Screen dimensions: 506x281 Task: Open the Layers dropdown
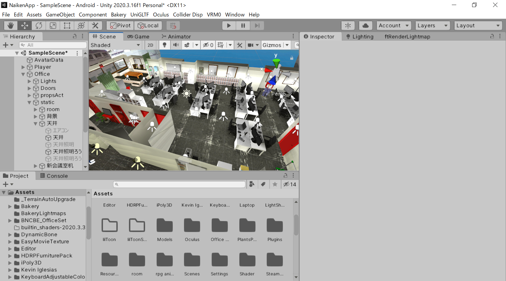432,26
